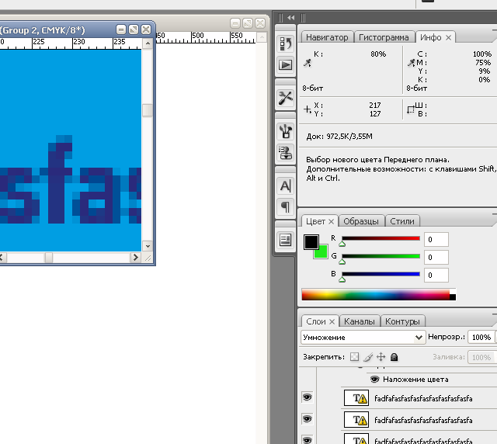Switch to the Стили tab
497x444 pixels.
point(402,221)
